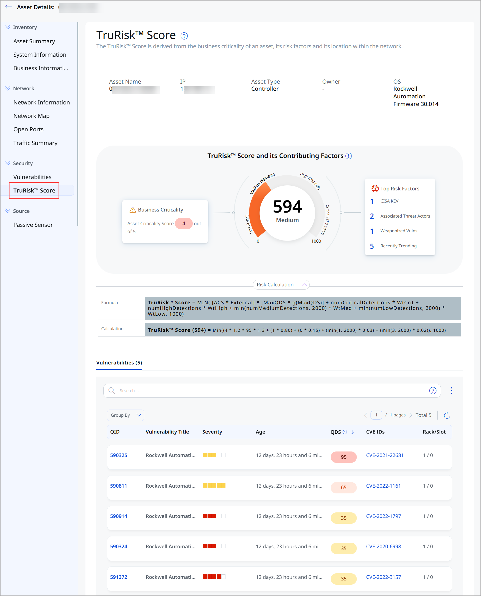Click the search help question mark icon
The height and width of the screenshot is (596, 481).
click(x=432, y=391)
